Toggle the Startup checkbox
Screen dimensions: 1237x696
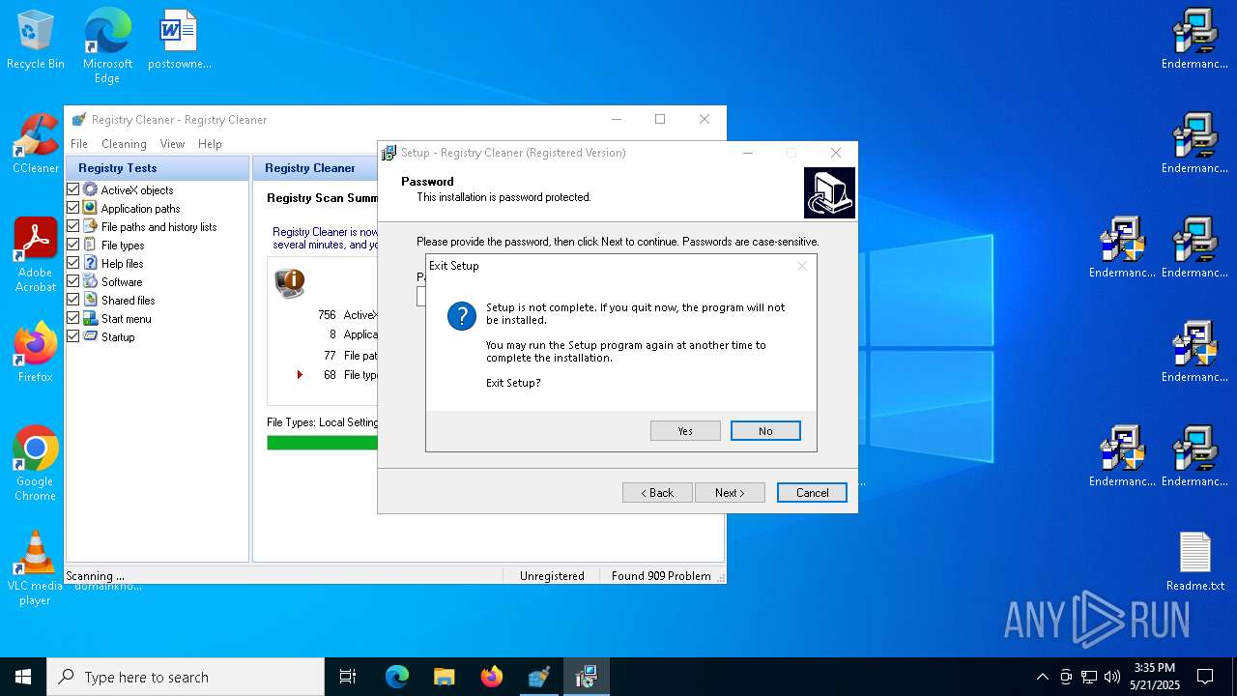(x=72, y=336)
